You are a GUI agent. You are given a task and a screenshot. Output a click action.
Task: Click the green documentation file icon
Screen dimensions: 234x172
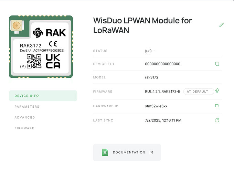105,152
